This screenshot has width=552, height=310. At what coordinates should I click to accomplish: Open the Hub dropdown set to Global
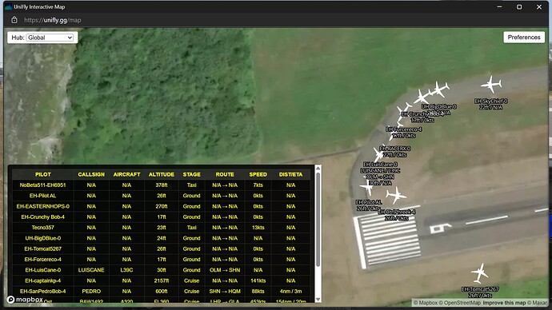click(x=50, y=38)
